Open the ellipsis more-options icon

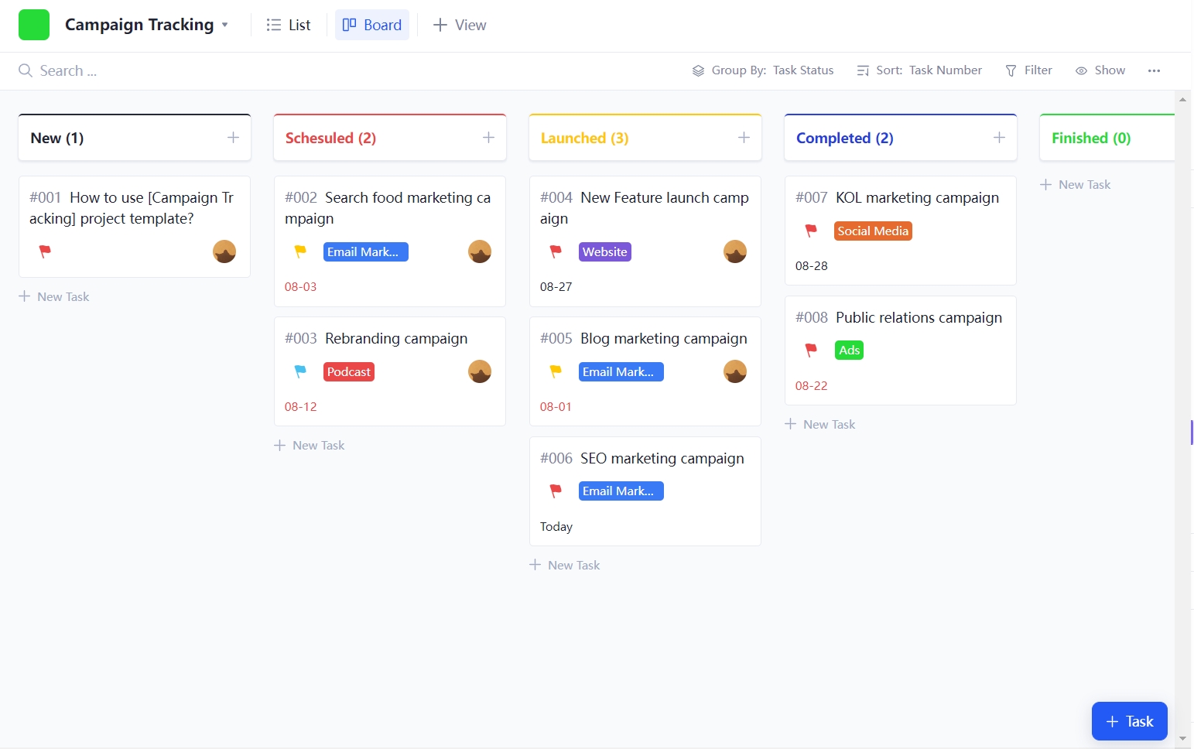point(1154,70)
